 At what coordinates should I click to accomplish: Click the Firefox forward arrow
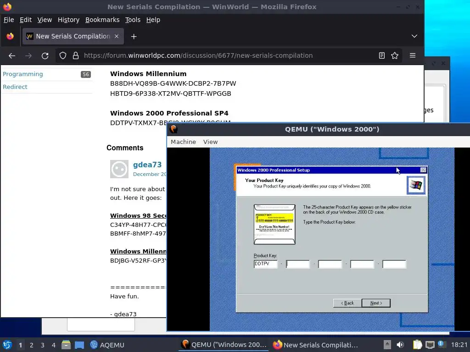[x=28, y=55]
